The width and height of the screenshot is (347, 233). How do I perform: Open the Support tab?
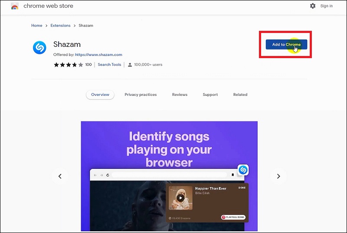210,95
